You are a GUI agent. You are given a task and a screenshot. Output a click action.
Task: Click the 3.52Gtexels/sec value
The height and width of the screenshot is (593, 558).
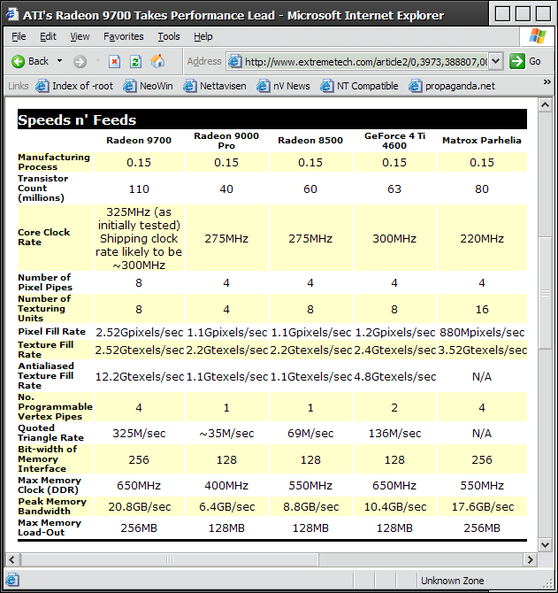[x=482, y=350]
